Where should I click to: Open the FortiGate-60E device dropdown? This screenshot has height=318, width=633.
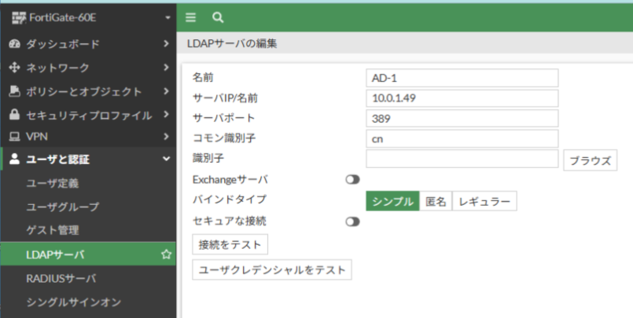pos(167,17)
